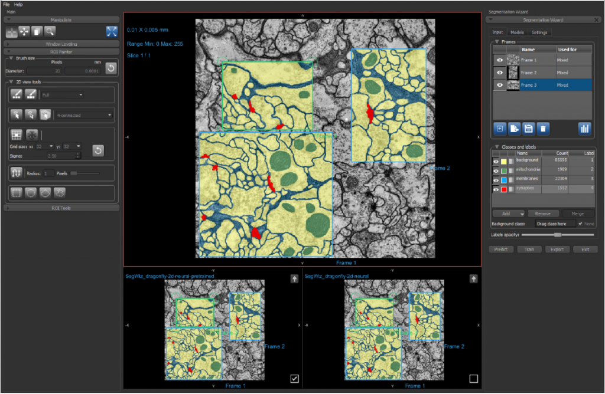Click the rectangle ROI selection tool
Screen dimensions: 605x394
click(x=16, y=192)
